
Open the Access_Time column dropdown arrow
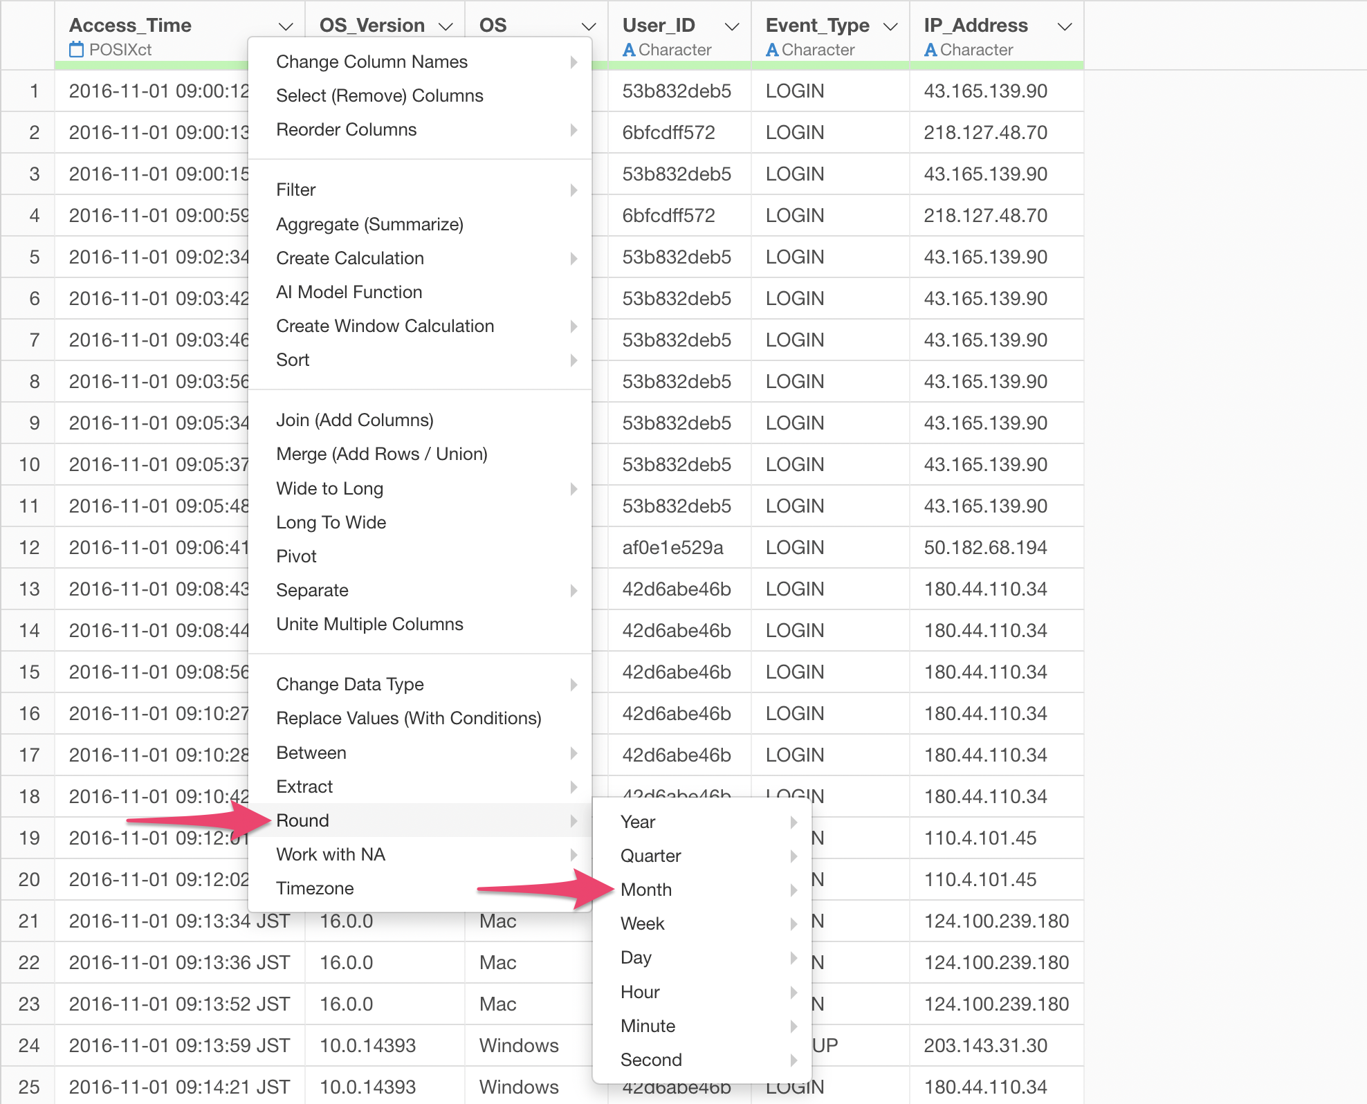tap(285, 26)
